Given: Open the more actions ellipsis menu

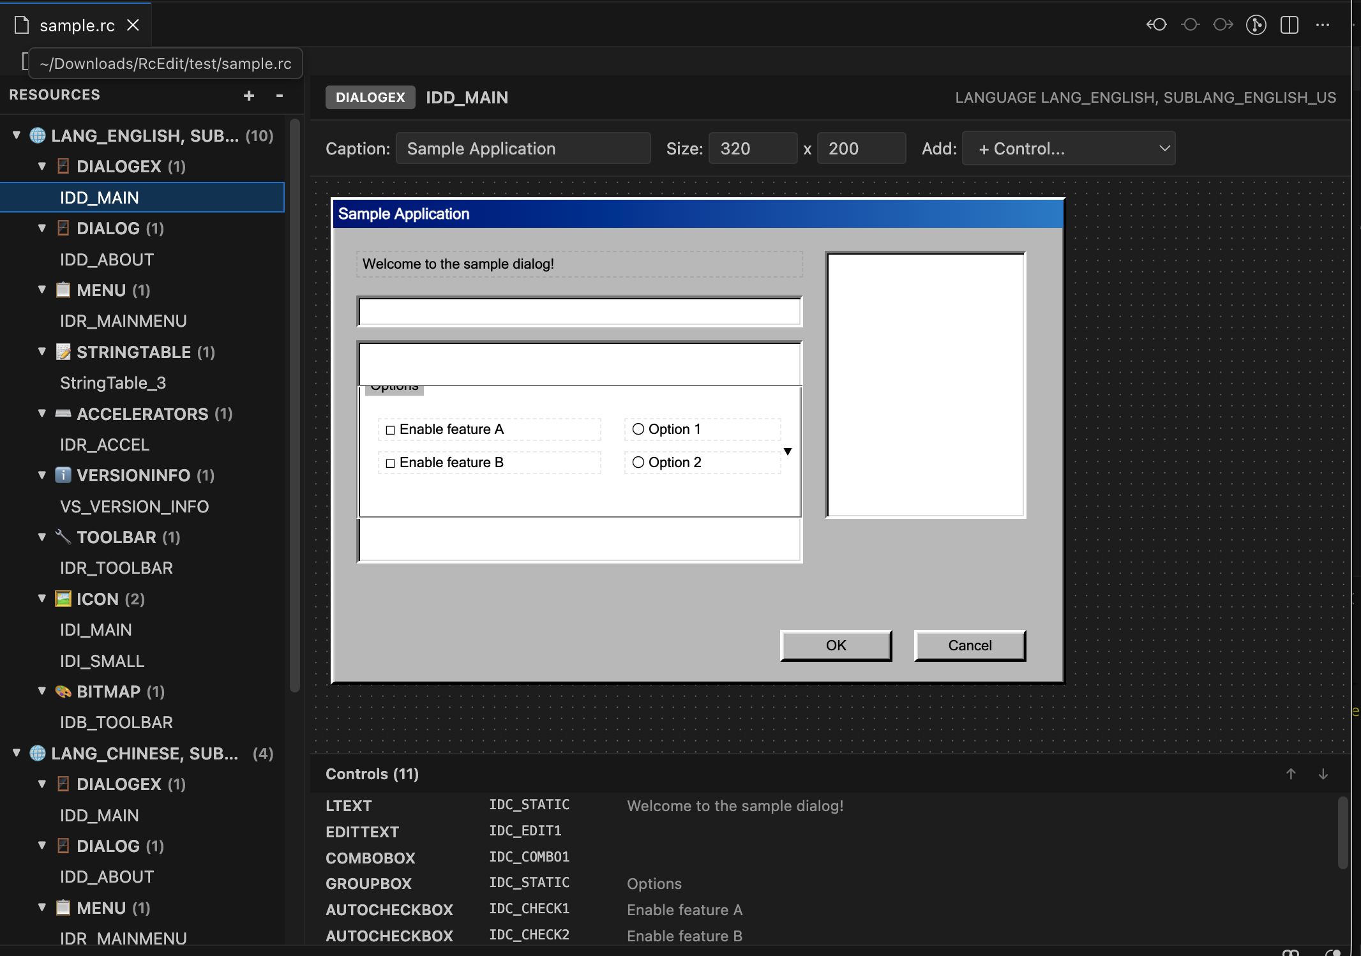Looking at the screenshot, I should [x=1323, y=26].
